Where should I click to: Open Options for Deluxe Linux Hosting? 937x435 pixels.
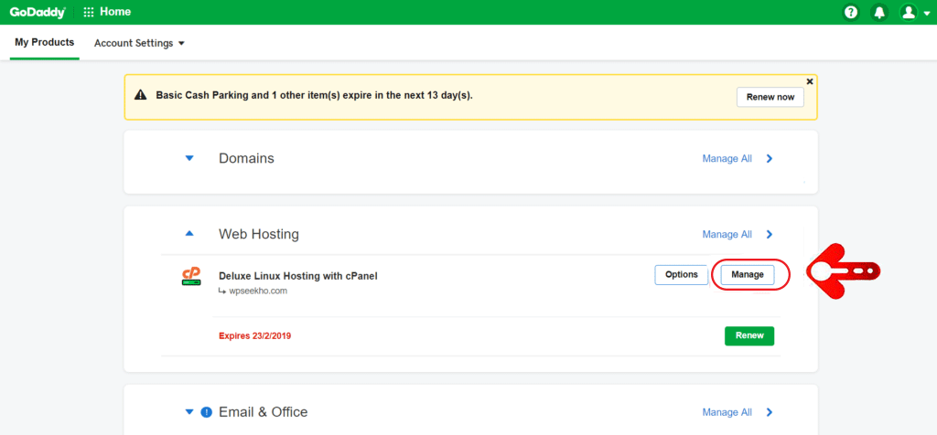(x=681, y=275)
